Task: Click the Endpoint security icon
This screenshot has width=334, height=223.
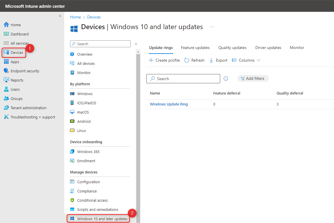Action: click(6, 71)
